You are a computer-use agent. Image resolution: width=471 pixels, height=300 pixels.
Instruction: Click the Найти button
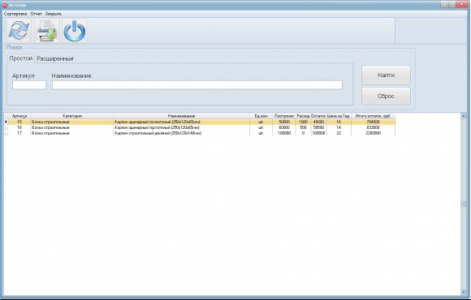(386, 75)
